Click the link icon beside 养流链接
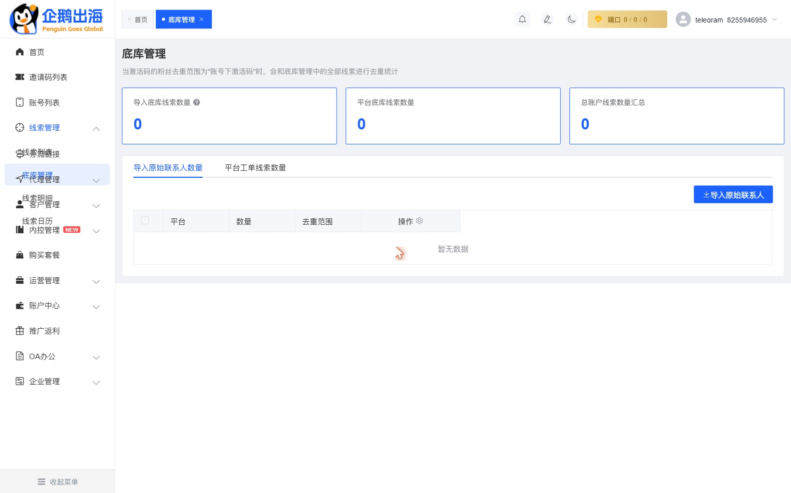This screenshot has width=791, height=493. 20,154
